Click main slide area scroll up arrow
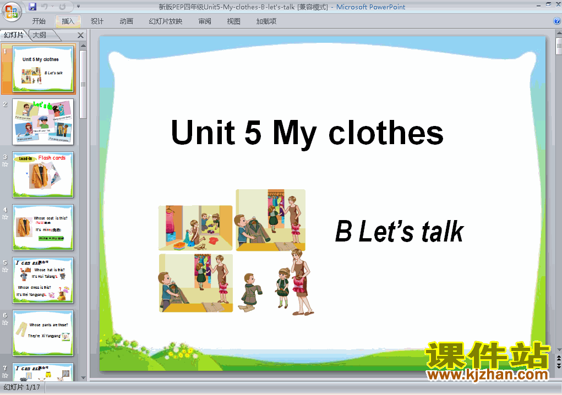 [x=559, y=33]
